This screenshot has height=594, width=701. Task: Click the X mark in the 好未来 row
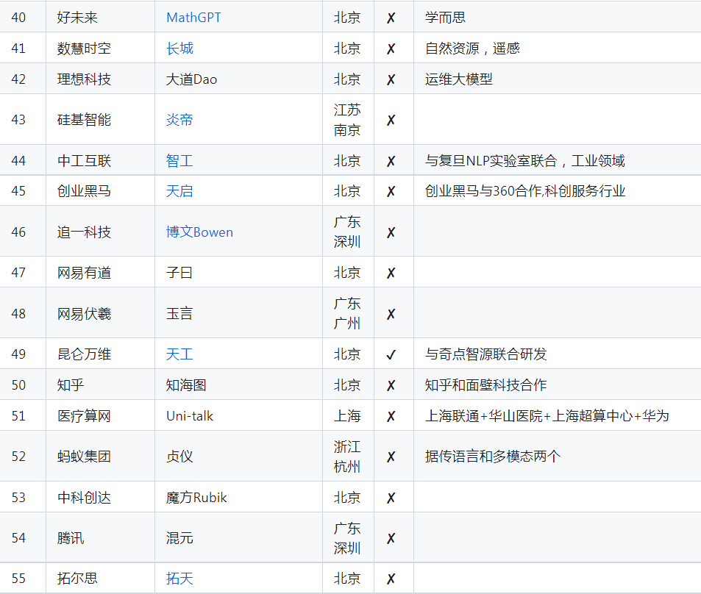click(391, 18)
